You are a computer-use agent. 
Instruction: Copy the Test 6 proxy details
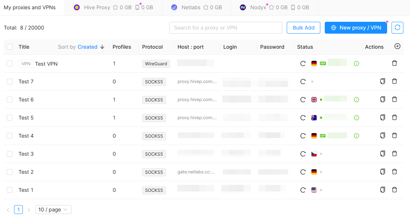pyautogui.click(x=383, y=99)
